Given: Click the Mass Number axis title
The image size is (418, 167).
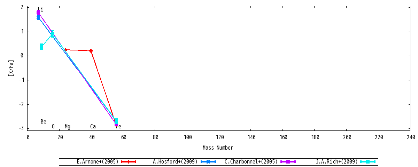Looking at the screenshot, I should coord(218,148).
